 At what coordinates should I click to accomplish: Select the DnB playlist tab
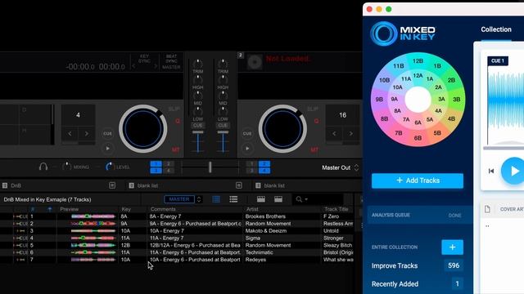pos(16,185)
